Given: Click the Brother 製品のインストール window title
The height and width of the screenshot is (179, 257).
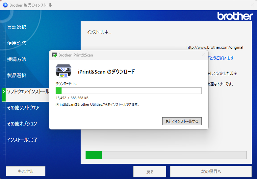Looking at the screenshot, I should [31, 5].
